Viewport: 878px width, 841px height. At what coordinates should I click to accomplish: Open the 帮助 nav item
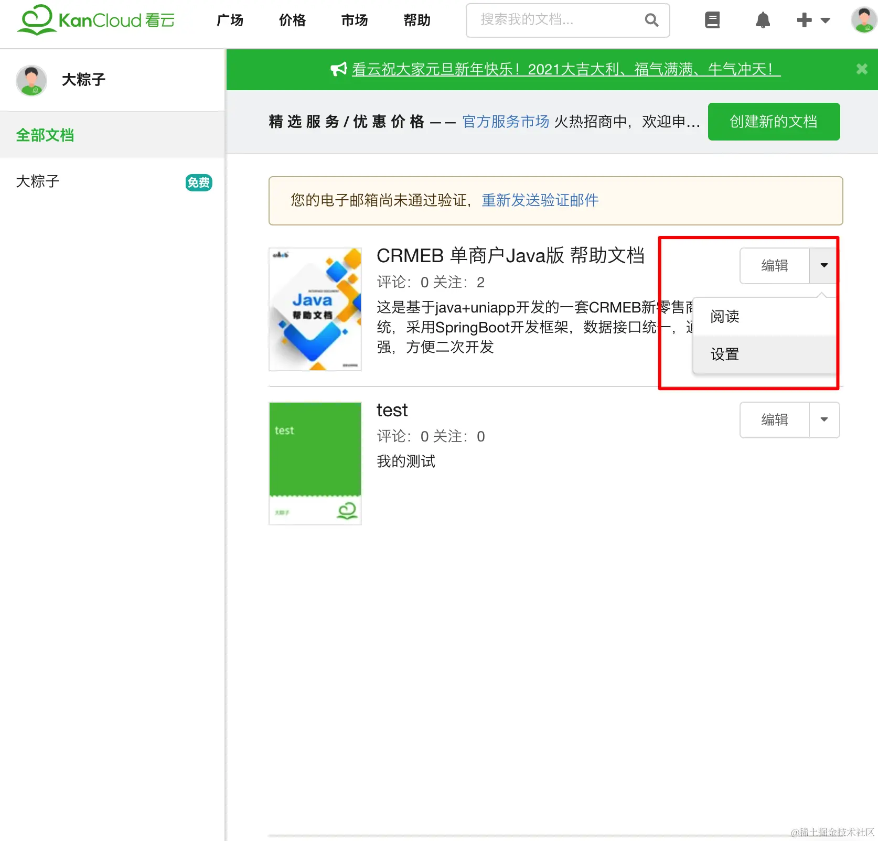[x=417, y=20]
